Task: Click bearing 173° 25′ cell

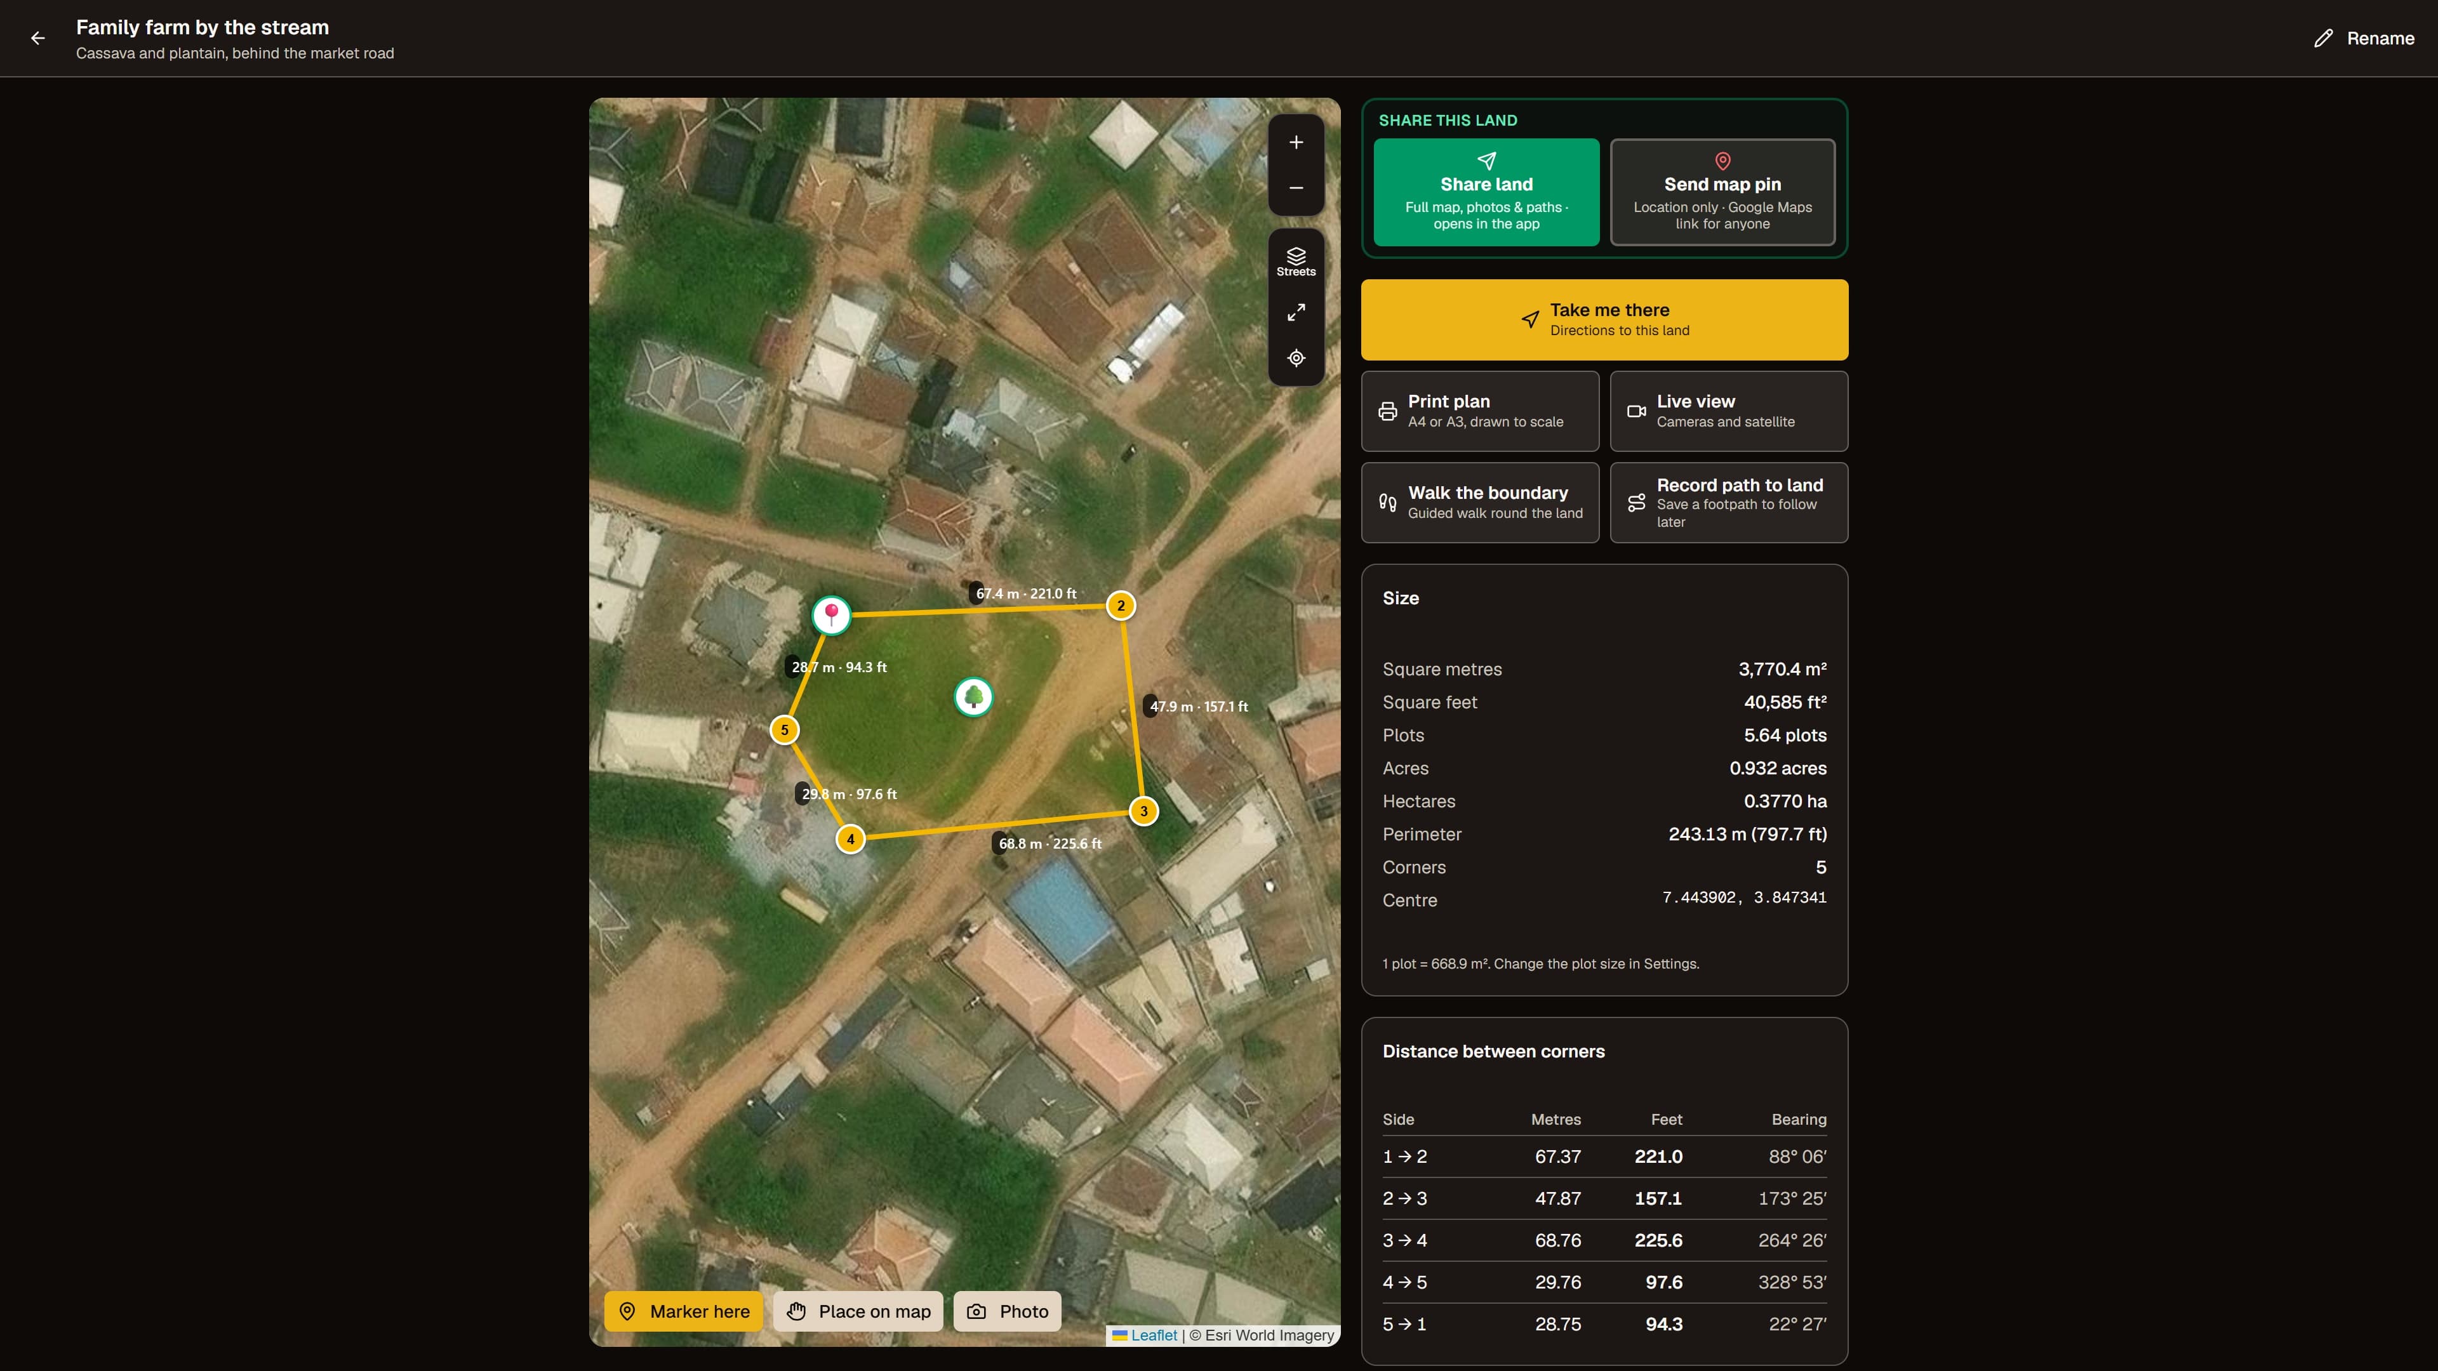Action: [1792, 1198]
